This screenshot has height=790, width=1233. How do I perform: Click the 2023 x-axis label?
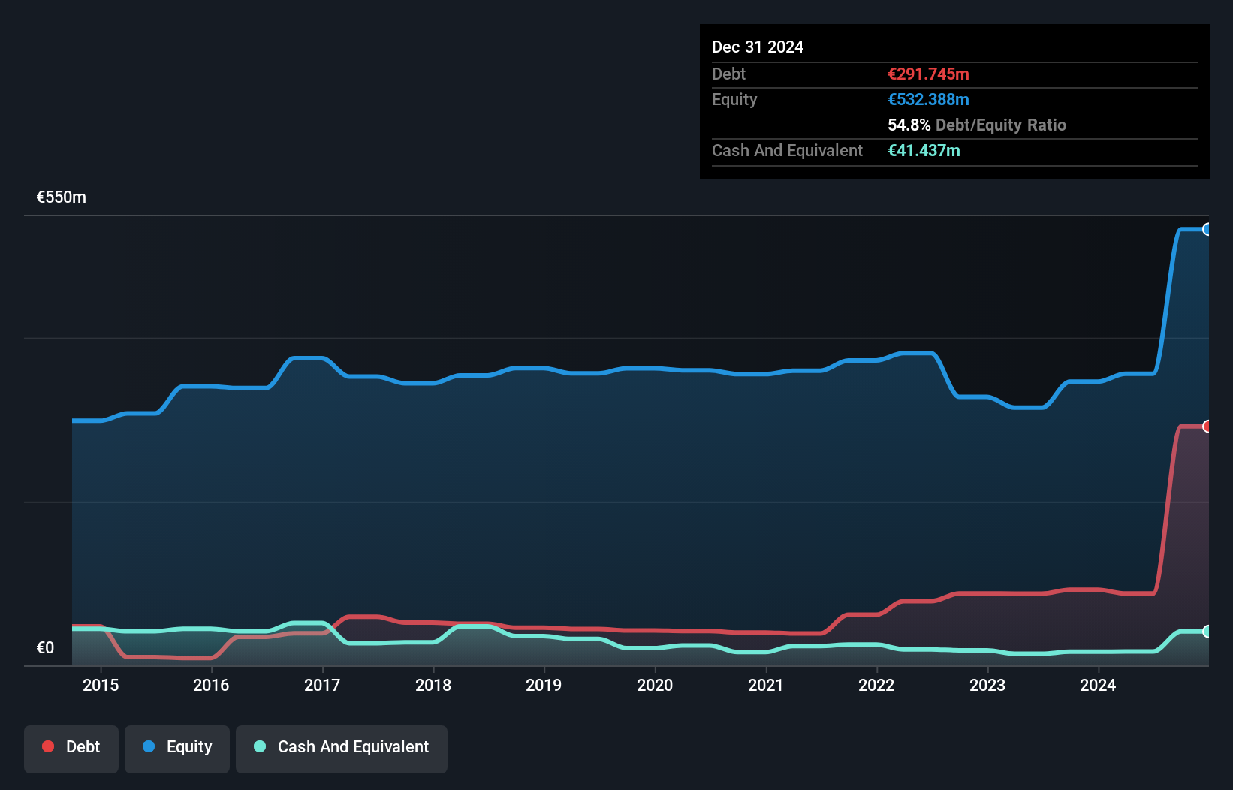click(x=987, y=685)
